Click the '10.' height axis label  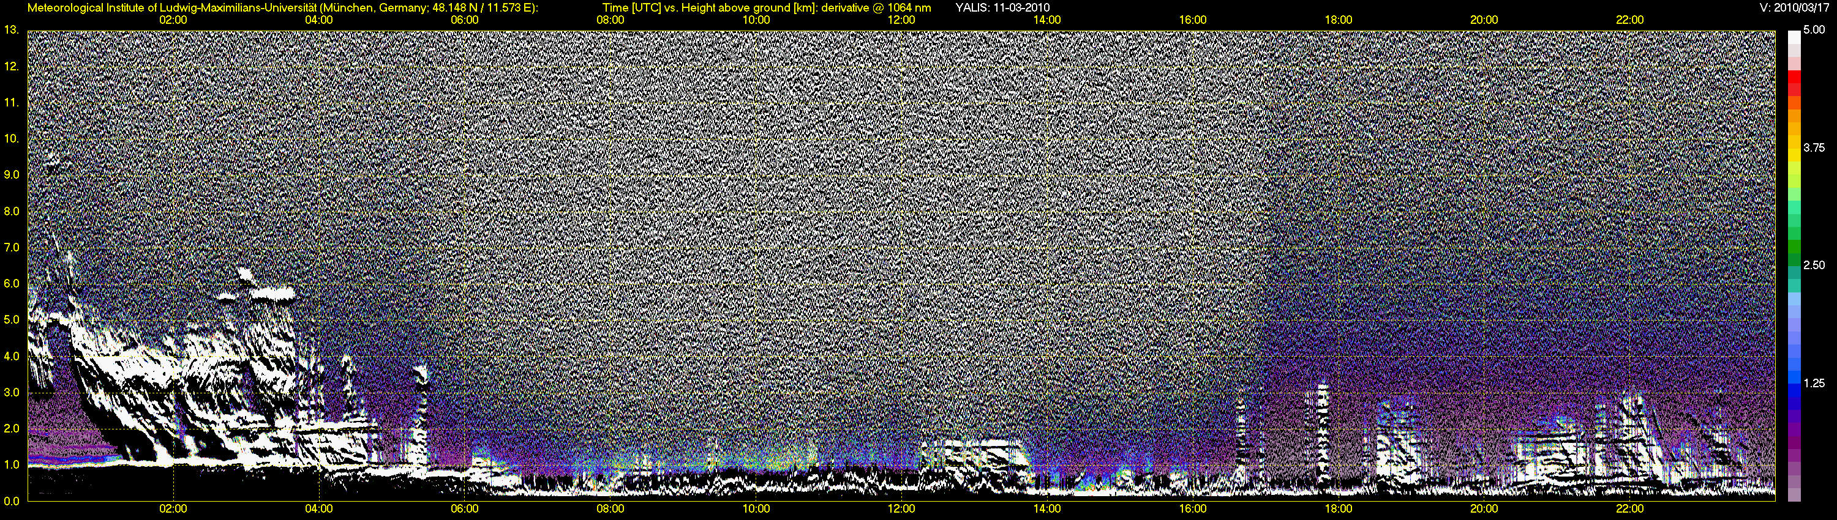10,138
